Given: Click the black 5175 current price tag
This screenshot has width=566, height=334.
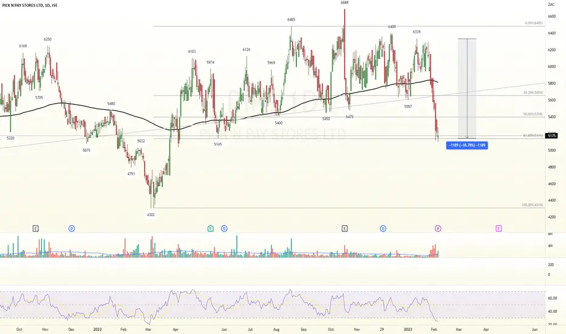Looking at the screenshot, I should (x=552, y=136).
